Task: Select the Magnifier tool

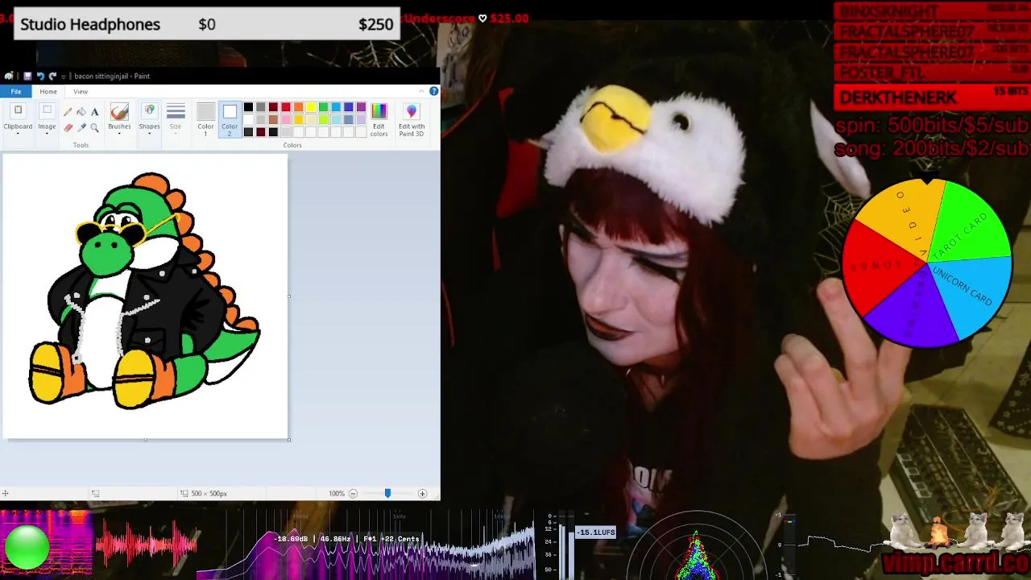Action: coord(95,128)
